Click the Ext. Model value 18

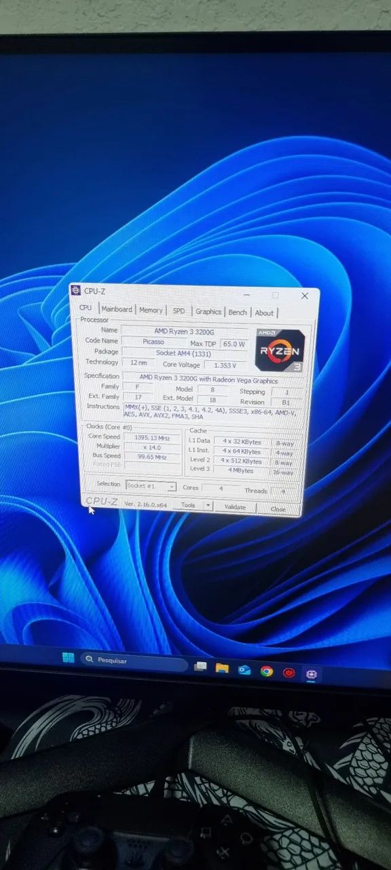coord(213,400)
